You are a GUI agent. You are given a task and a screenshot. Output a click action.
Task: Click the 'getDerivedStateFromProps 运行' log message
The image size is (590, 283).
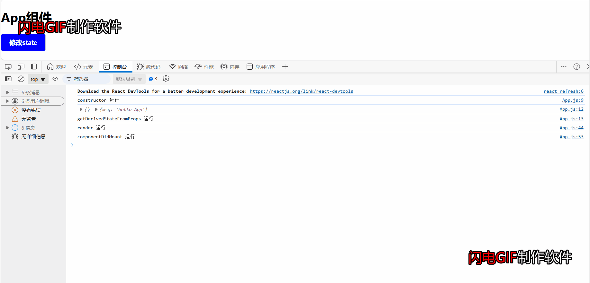115,119
